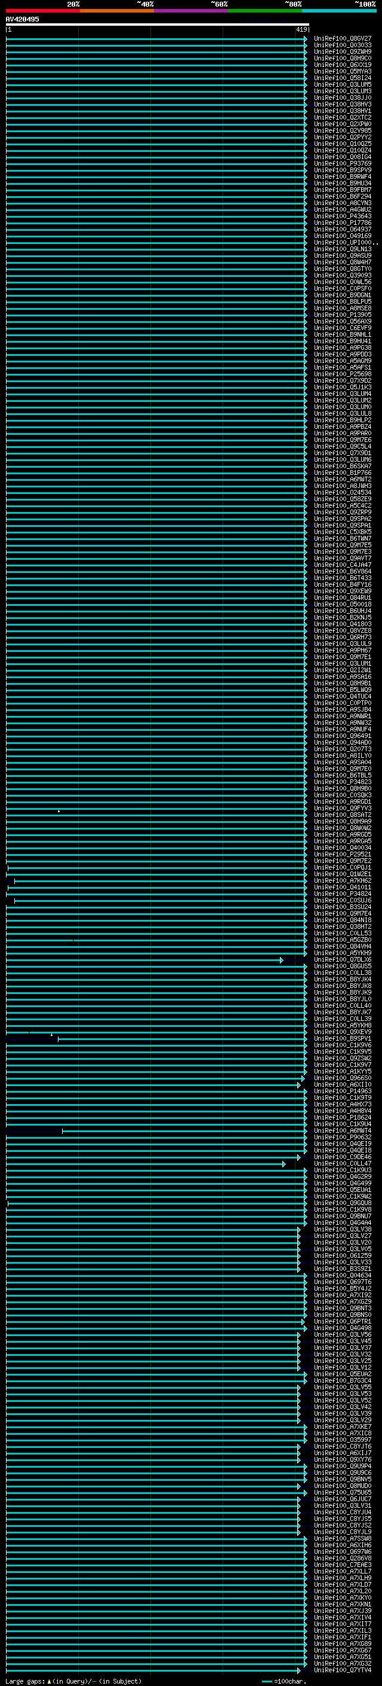Select hit label UniRef100_Q8GTY0
This screenshot has width=382, height=1686.
[x=343, y=269]
